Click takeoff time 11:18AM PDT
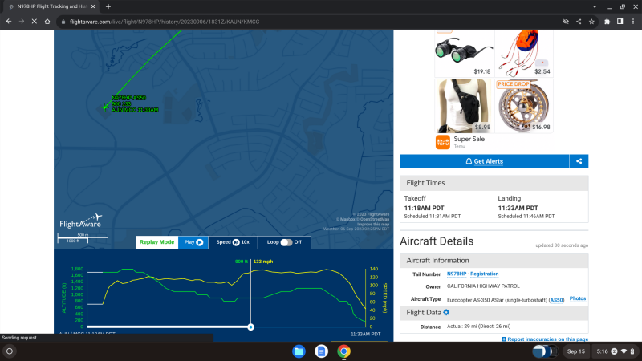642x361 pixels. pyautogui.click(x=425, y=208)
